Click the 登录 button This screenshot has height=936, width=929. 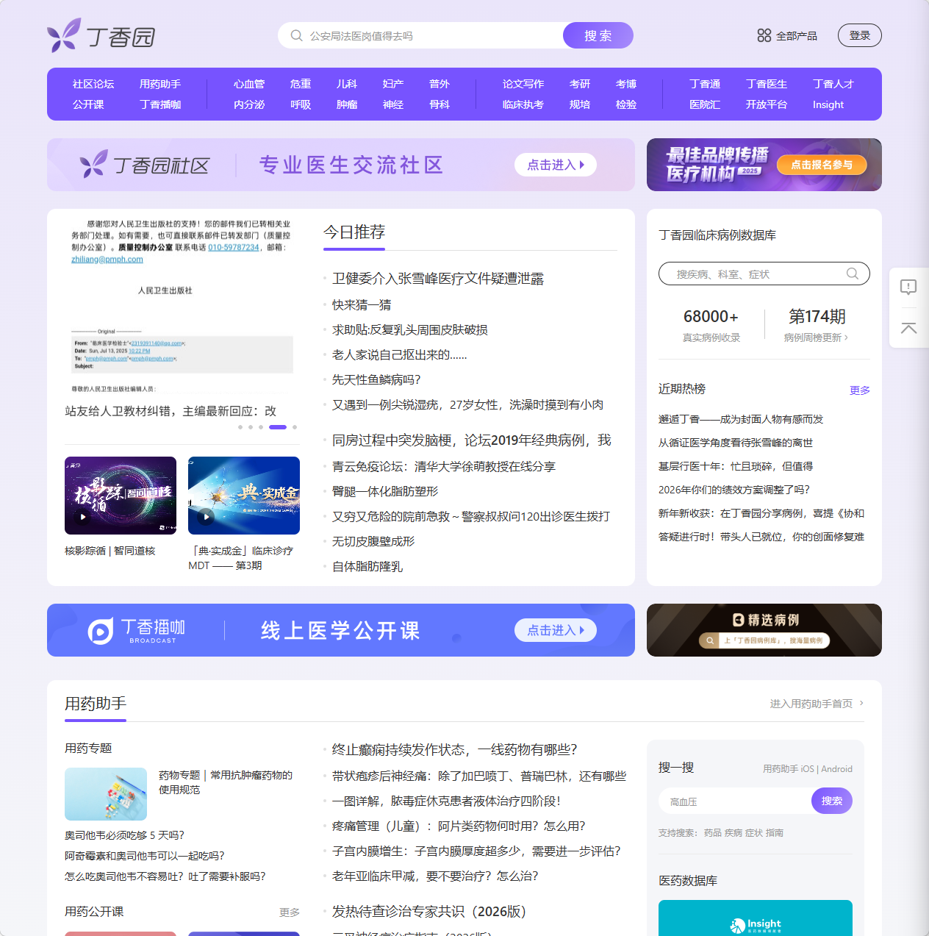pos(858,35)
